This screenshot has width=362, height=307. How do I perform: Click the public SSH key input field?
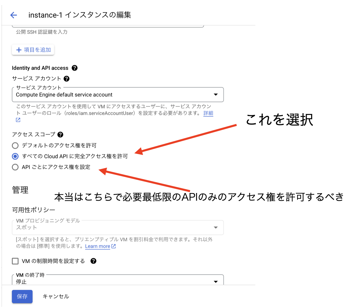pos(108,25)
